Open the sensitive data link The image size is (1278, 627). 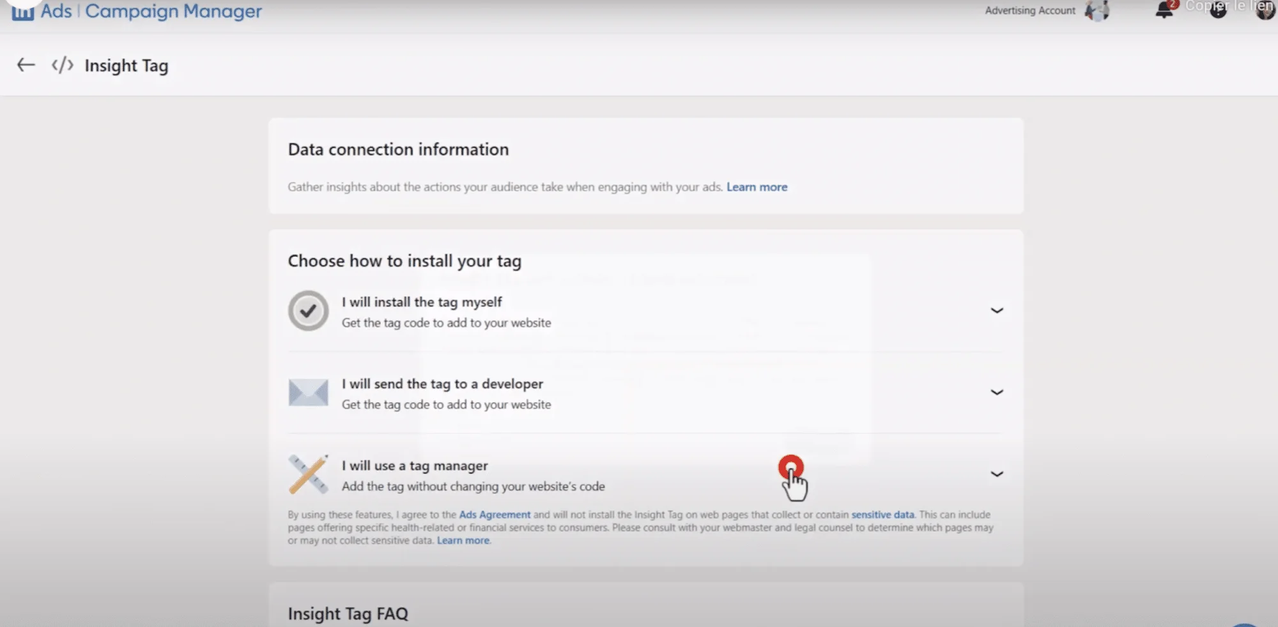882,515
